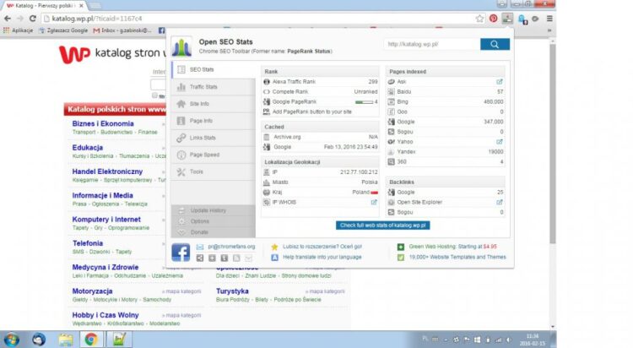The width and height of the screenshot is (633, 348).
Task: Click Bing pages indexed value 480,000
Action: 494,102
